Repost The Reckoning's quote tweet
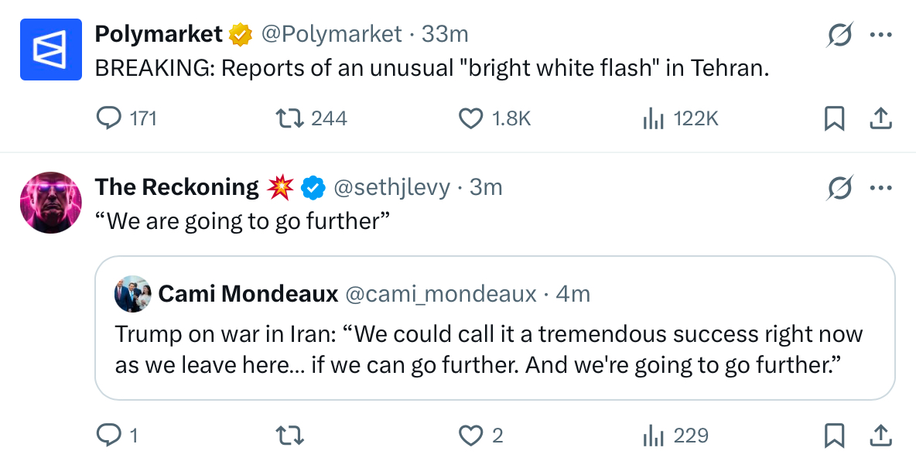916x468 pixels. click(291, 436)
